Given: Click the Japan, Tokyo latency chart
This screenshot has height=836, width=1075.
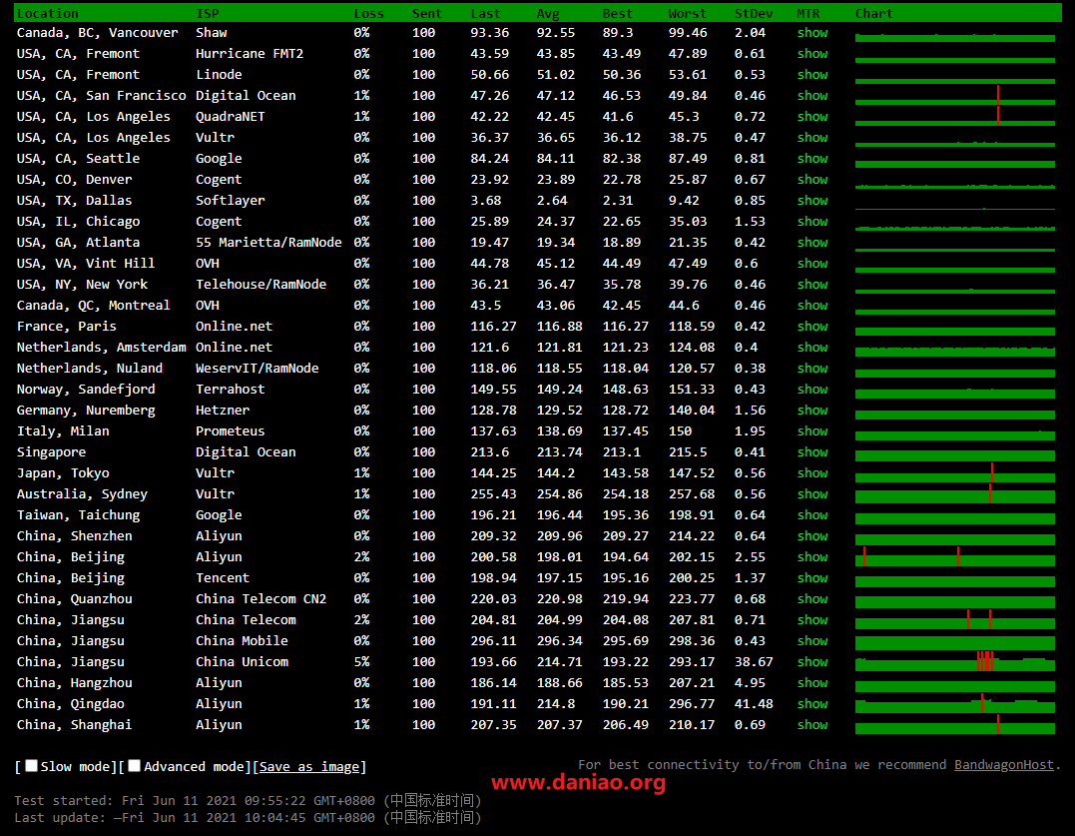Looking at the screenshot, I should [x=955, y=473].
